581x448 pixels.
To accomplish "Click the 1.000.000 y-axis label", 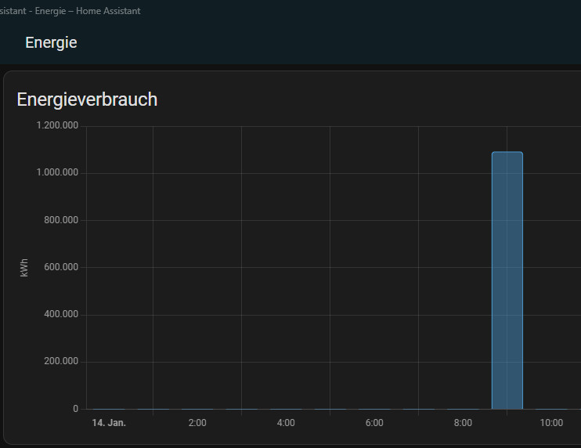I will tap(57, 173).
